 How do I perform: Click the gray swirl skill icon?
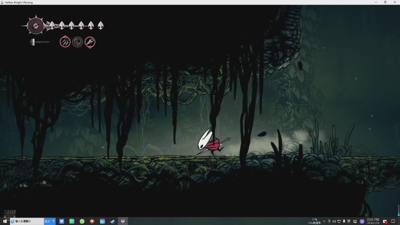coord(77,42)
